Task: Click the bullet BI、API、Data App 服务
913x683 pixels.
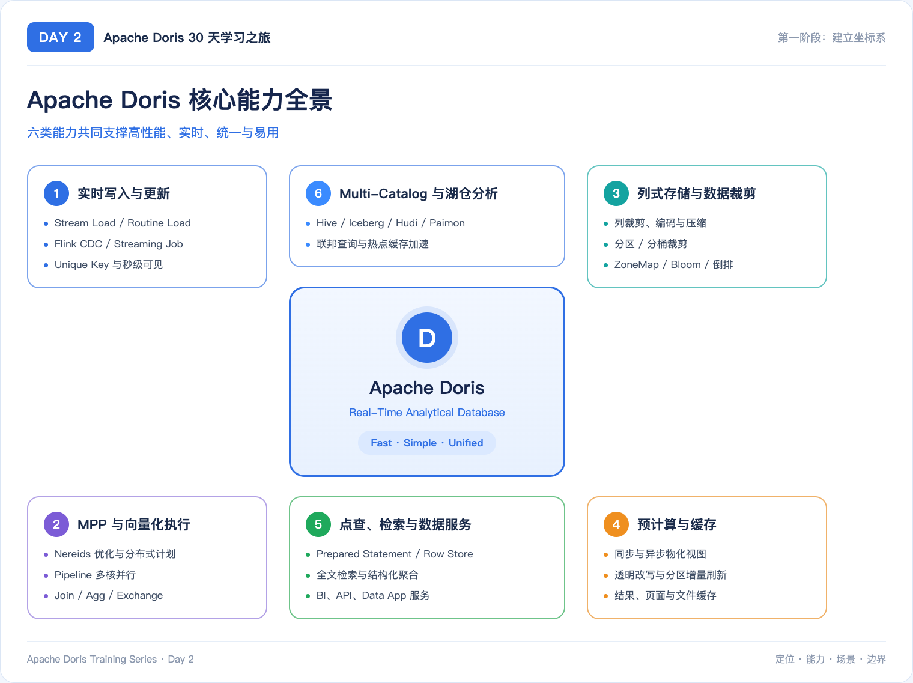Action: 373,595
